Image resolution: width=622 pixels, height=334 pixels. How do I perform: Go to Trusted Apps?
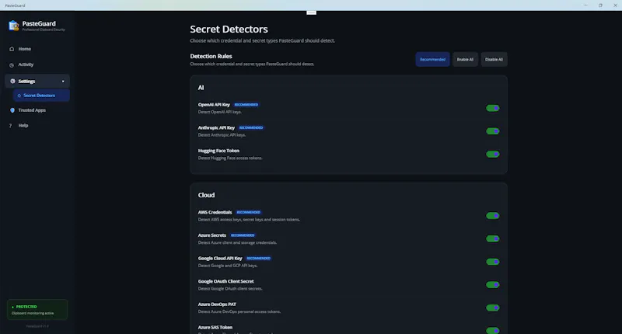[x=37, y=110]
